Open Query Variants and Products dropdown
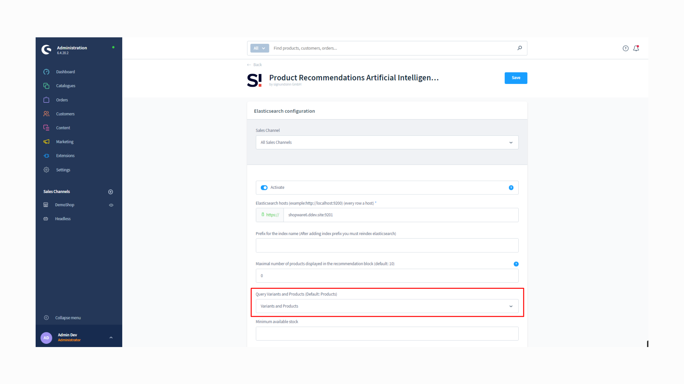This screenshot has width=684, height=384. point(387,306)
